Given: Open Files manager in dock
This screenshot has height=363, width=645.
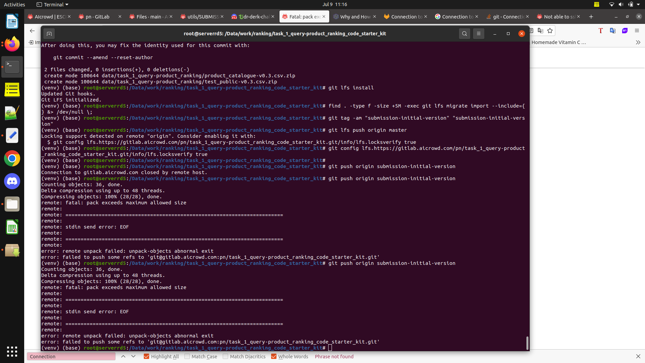Looking at the screenshot, I should coord(12,204).
